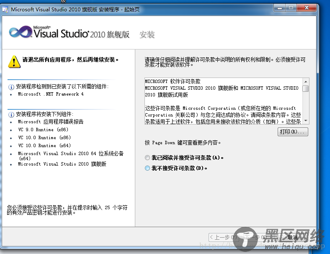Click the installer title bar icon
This screenshot has width=330, height=254.
click(x=5, y=10)
